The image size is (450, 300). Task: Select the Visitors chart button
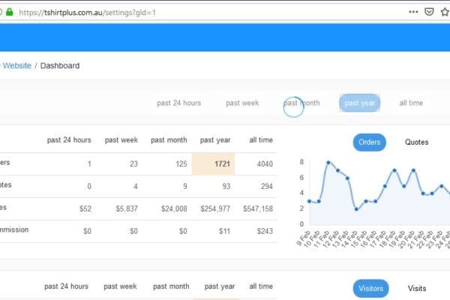pyautogui.click(x=370, y=288)
